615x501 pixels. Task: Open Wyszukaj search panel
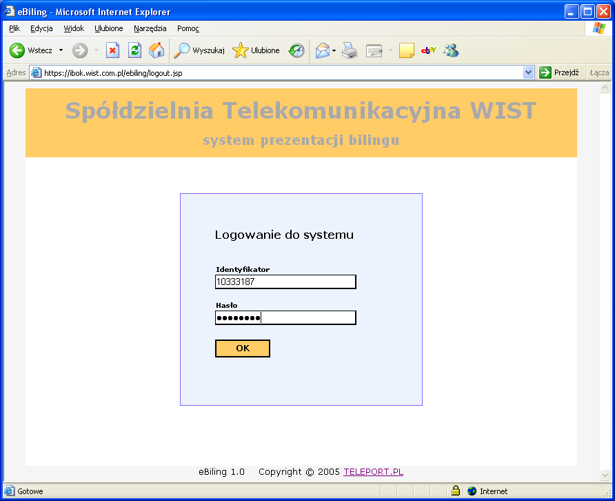[199, 50]
